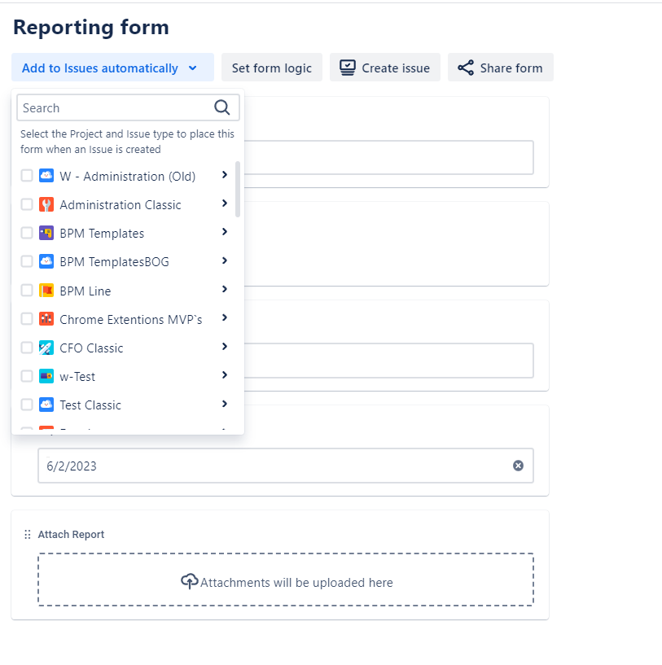
Task: Expand the W - Administration (Old) project chevron
Action: coord(224,175)
